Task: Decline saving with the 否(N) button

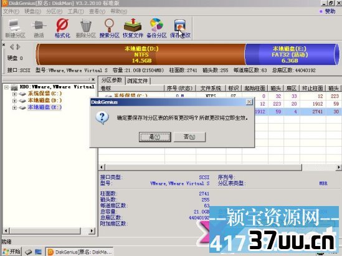Action: click(189, 137)
